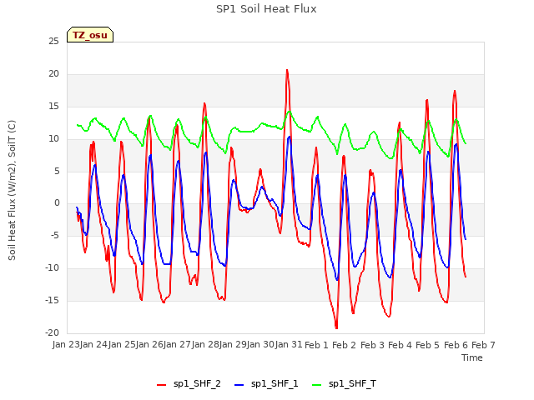Click the TZ_osu annotation tag
The image size is (534, 400).
coord(90,35)
